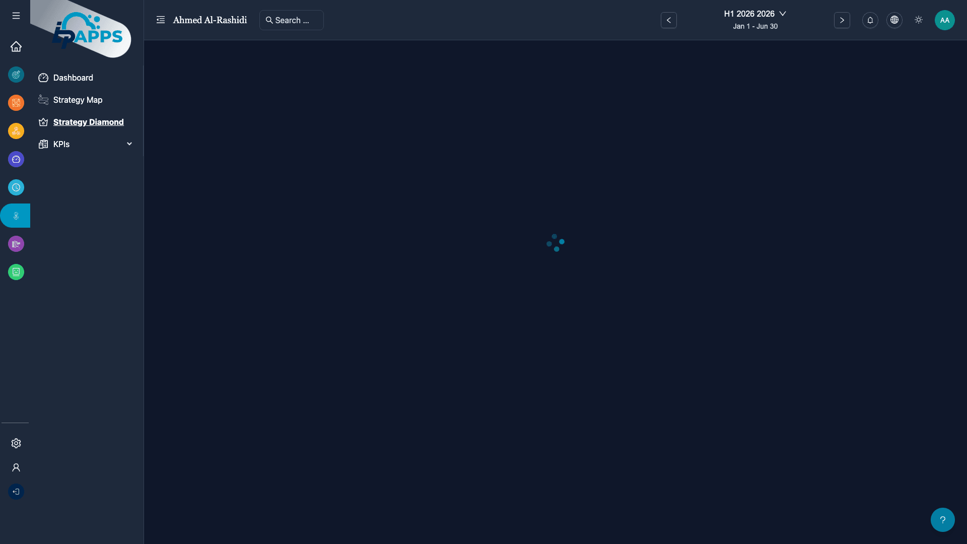967x544 pixels.
Task: Go to the previous period arrow
Action: tap(668, 20)
